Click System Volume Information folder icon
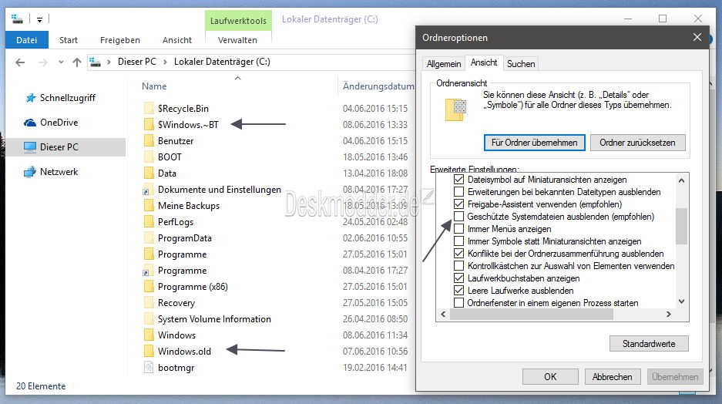 [149, 318]
